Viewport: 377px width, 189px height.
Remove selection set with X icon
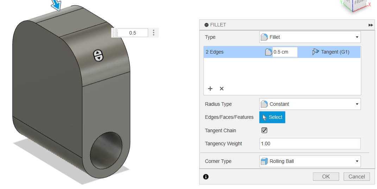[222, 89]
